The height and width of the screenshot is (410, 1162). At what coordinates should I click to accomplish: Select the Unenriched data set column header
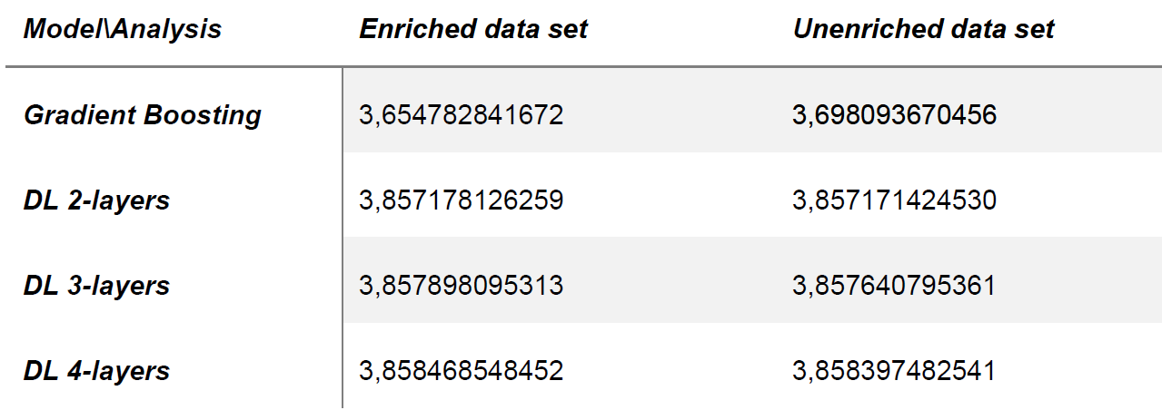tap(923, 29)
